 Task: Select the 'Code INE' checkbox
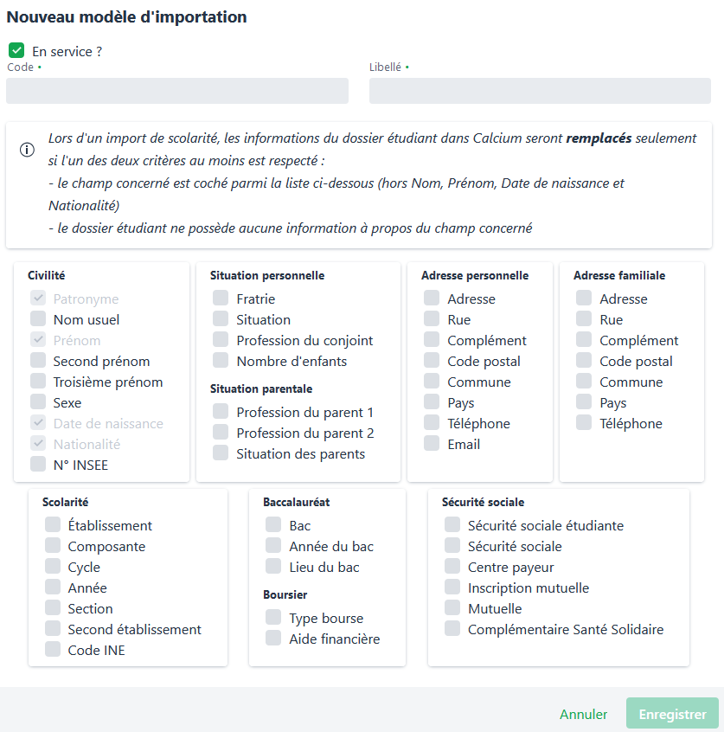(x=54, y=650)
